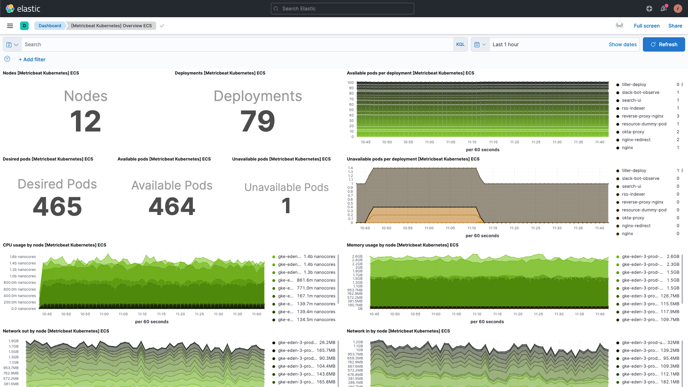The height and width of the screenshot is (387, 688).
Task: Click the Unavailable pods per deployment panel title
Action: [413, 159]
